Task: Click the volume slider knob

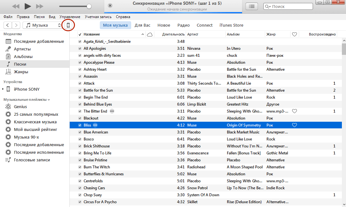Action: 89,6
